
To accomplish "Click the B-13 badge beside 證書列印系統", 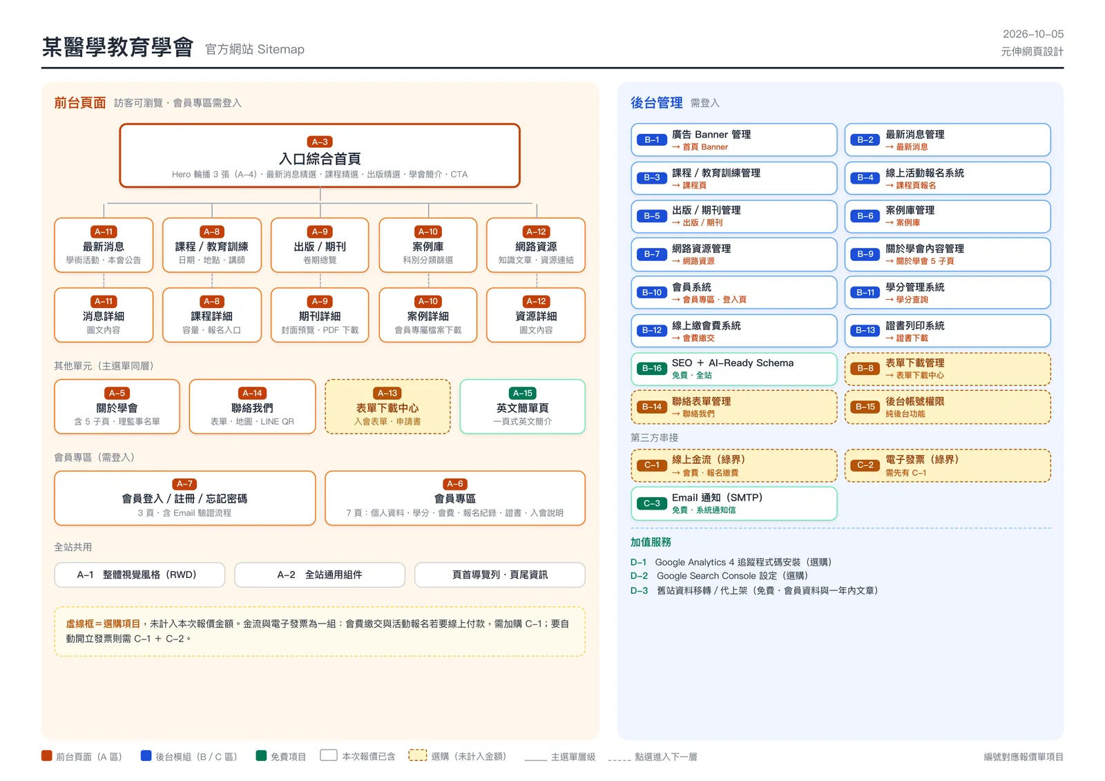I will (865, 330).
